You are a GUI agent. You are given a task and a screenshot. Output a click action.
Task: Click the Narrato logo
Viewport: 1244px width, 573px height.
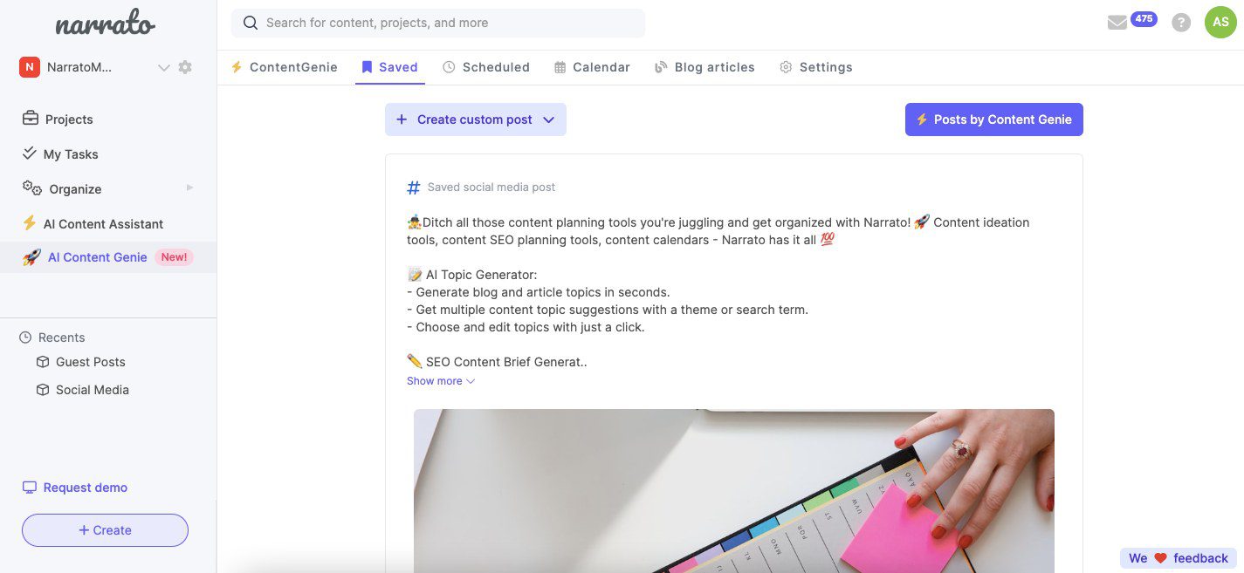click(x=105, y=24)
